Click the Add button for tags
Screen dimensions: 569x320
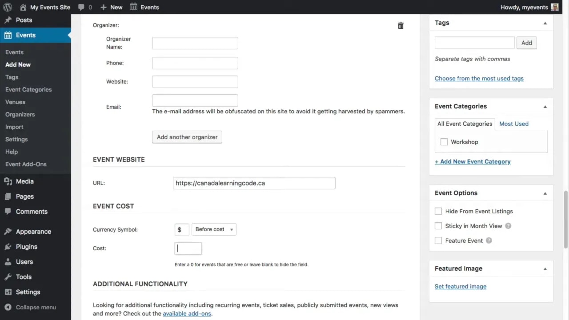coord(526,43)
